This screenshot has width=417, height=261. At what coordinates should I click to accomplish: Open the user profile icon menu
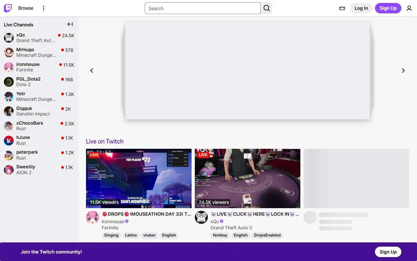coord(409,8)
